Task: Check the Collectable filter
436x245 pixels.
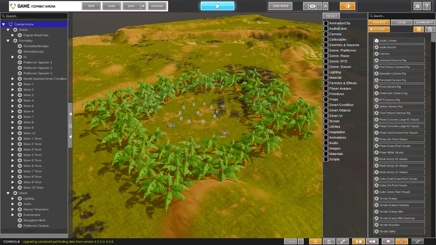Action: (x=326, y=39)
